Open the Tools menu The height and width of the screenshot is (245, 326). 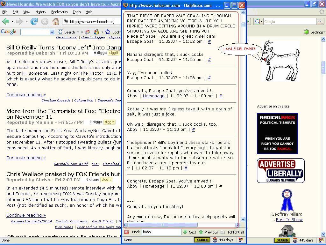click(76, 11)
